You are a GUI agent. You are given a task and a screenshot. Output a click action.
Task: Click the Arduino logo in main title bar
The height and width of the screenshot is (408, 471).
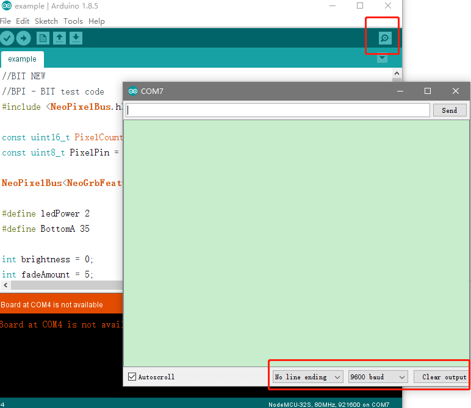(x=6, y=6)
